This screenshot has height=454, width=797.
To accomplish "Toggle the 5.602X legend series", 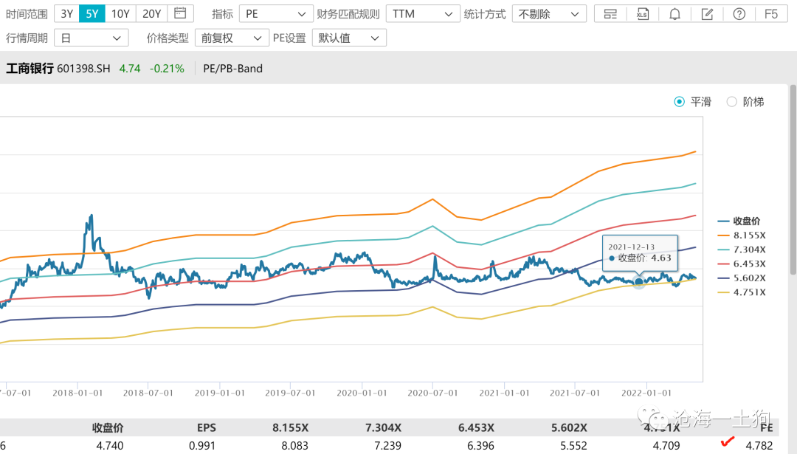I will click(x=742, y=278).
